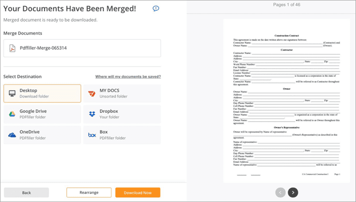The height and width of the screenshot is (202, 356).
Task: Click the info tooltip icon beside the heading
Action: (156, 8)
